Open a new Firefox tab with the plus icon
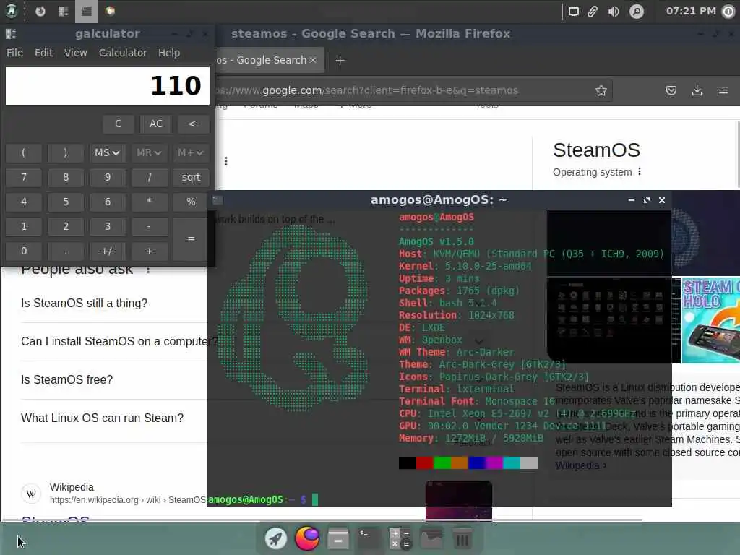This screenshot has width=740, height=555. [340, 61]
